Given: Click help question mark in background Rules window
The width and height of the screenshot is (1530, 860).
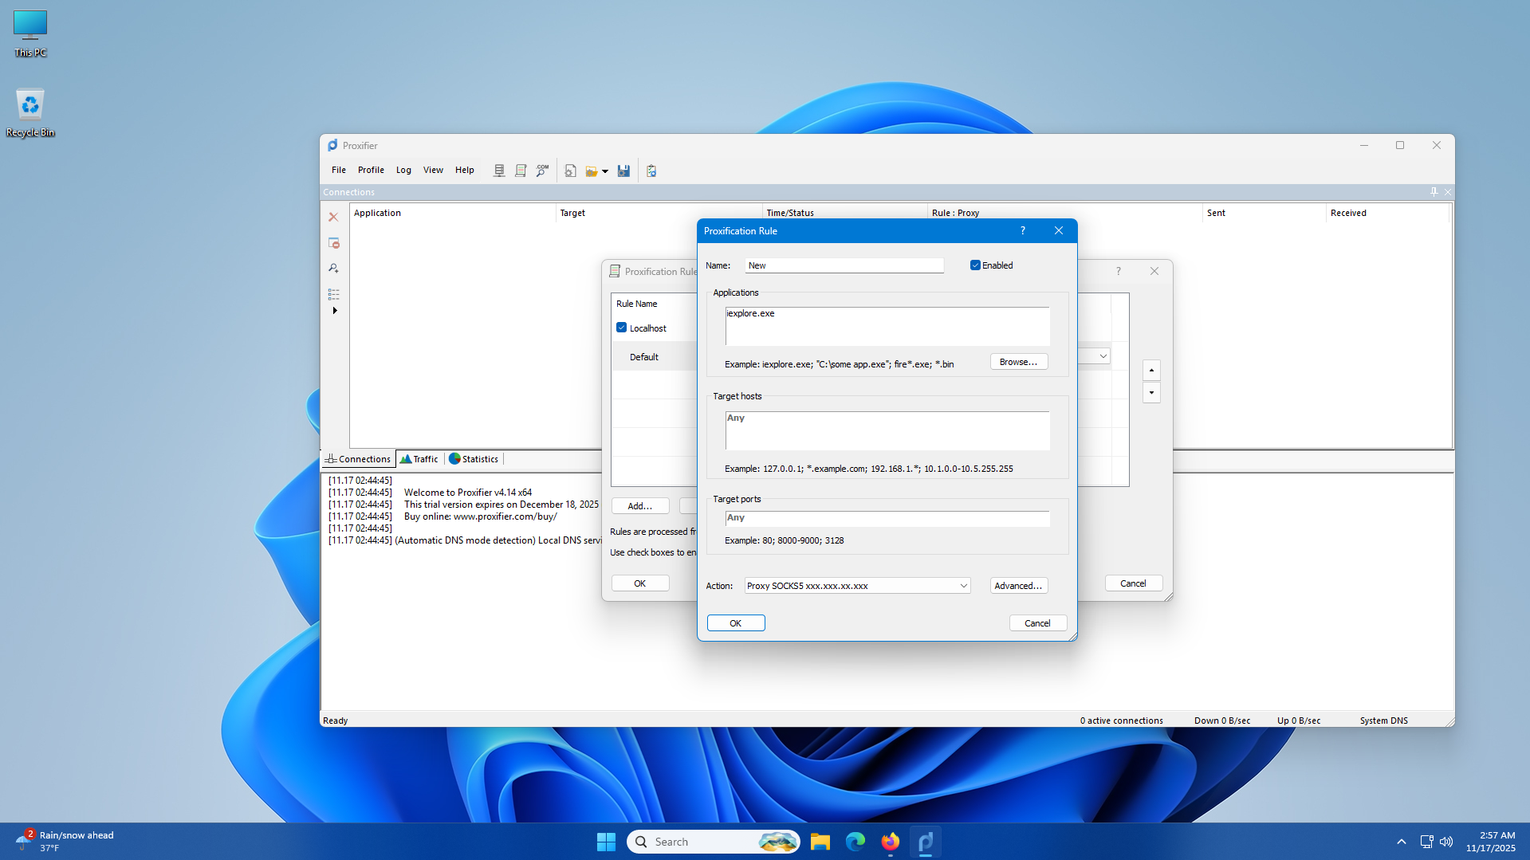Looking at the screenshot, I should [x=1119, y=271].
